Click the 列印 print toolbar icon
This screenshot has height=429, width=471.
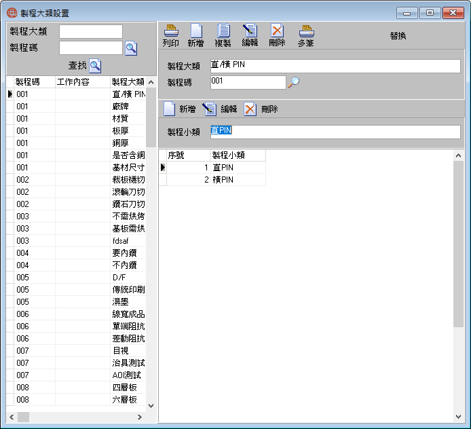171,31
